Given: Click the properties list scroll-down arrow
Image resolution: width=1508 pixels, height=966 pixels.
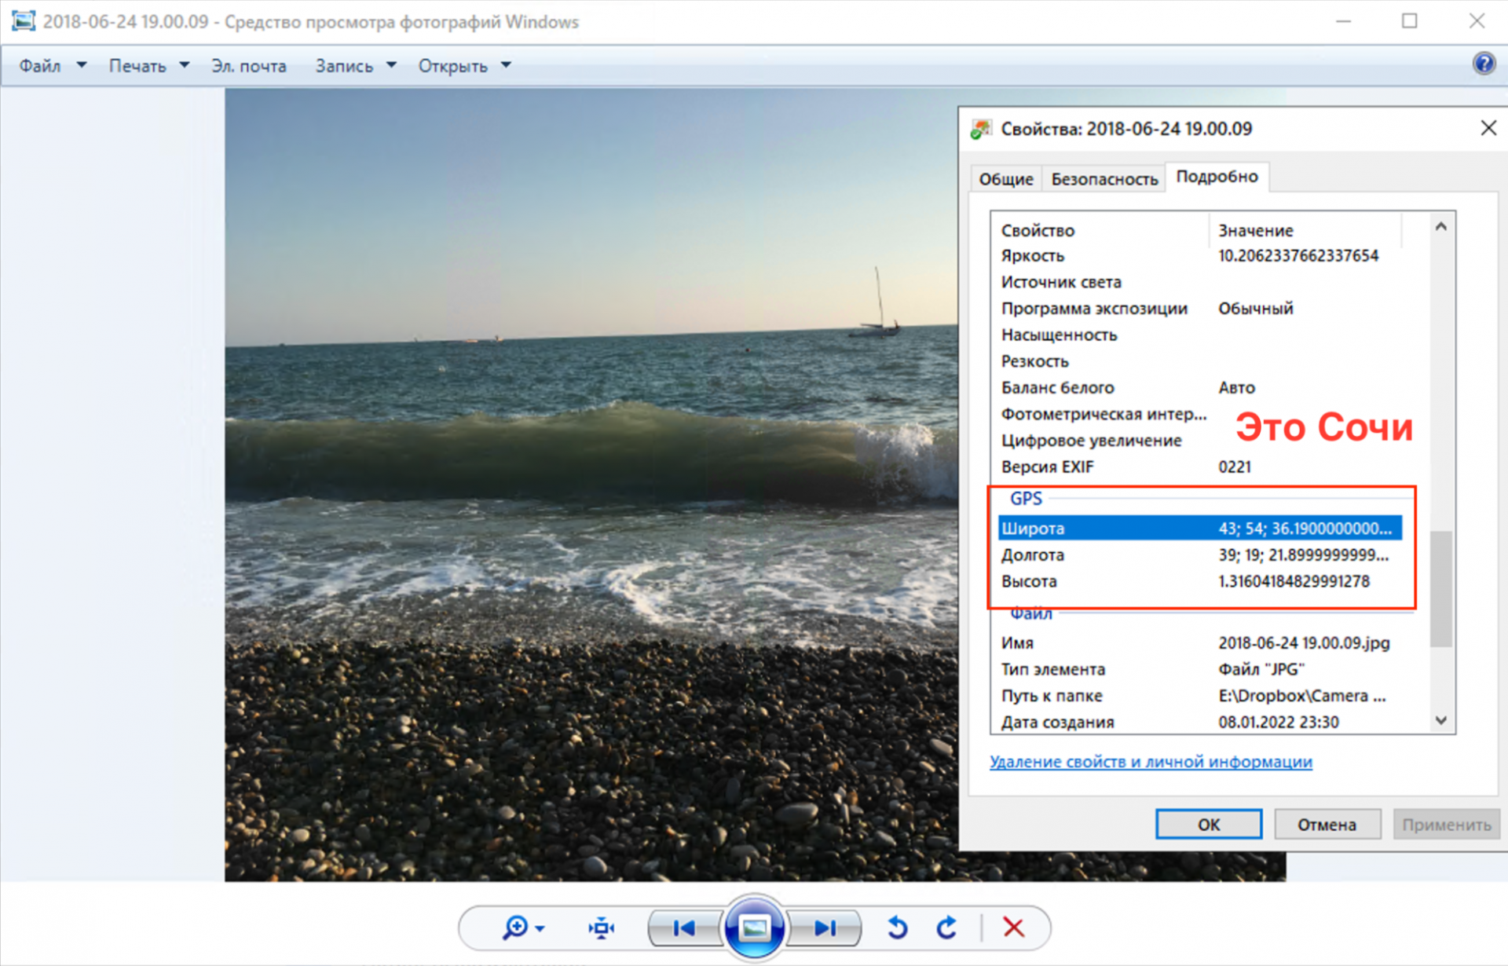Looking at the screenshot, I should coord(1441,720).
